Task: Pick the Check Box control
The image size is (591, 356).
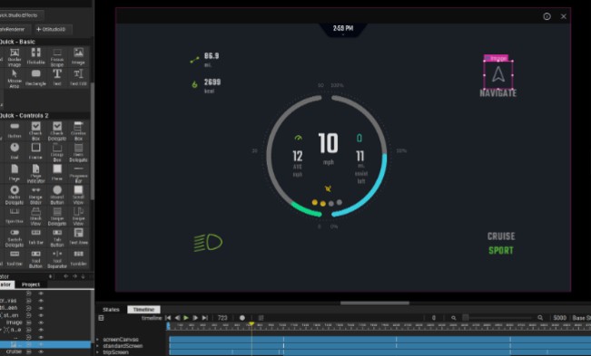Action: tap(35, 130)
